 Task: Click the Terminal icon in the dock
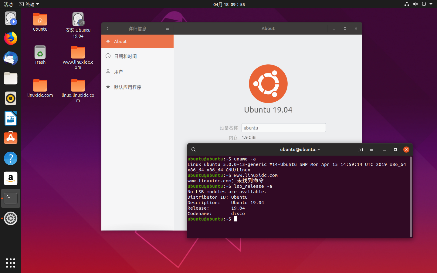tap(11, 198)
